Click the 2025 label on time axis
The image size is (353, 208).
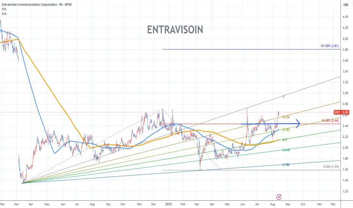(168, 204)
